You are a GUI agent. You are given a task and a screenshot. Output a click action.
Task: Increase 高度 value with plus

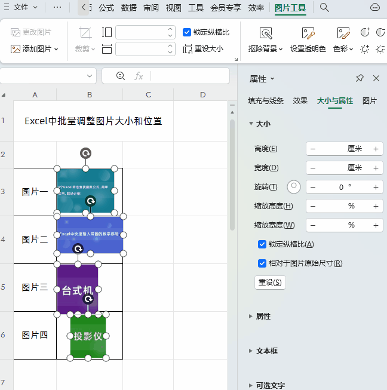coord(376,149)
